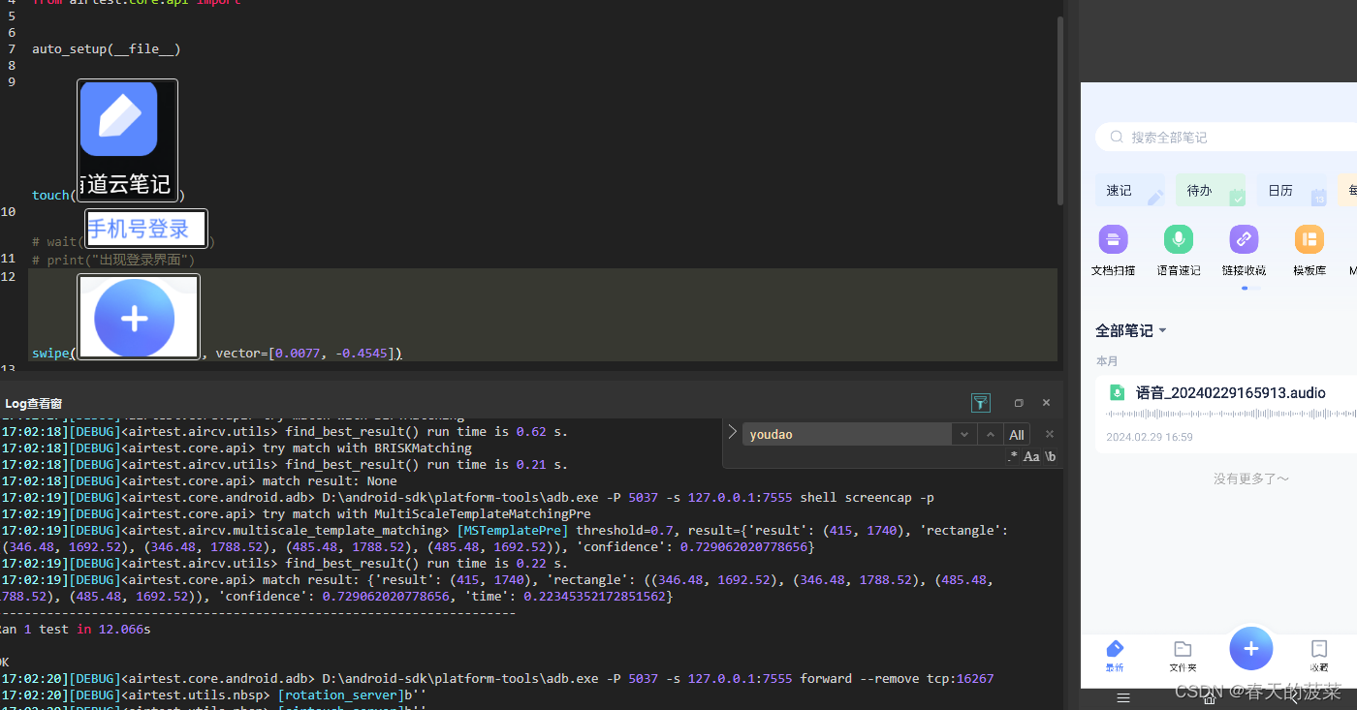Click the Log查看窗 panel title
This screenshot has width=1357, height=710.
click(34, 403)
